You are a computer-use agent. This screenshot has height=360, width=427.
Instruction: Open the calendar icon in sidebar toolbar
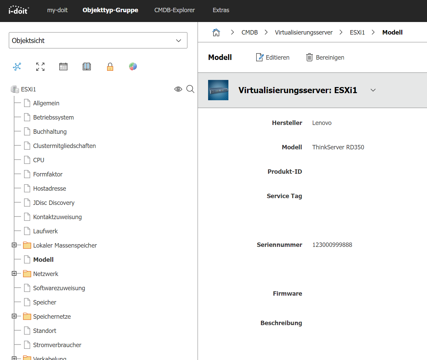(x=63, y=67)
